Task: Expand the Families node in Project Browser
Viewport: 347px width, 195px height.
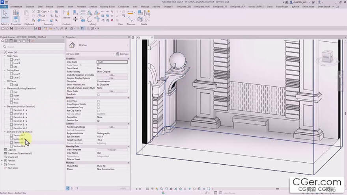Action: (x=2, y=161)
